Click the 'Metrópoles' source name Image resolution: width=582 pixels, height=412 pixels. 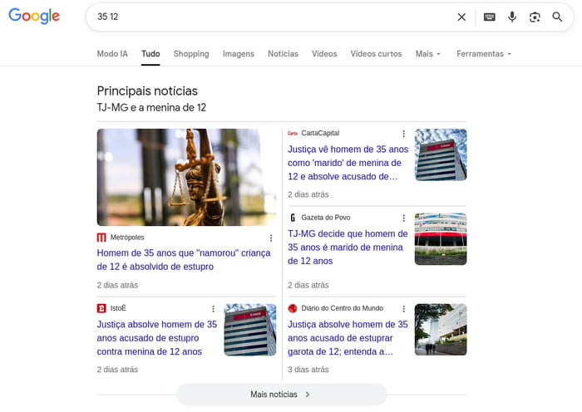[x=127, y=238]
